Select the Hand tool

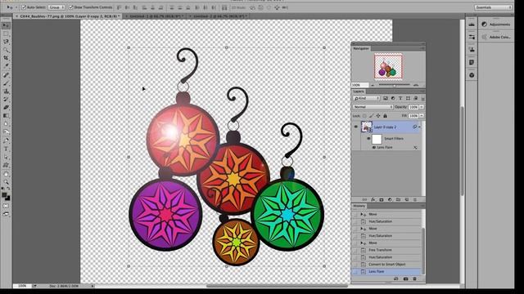(6, 174)
